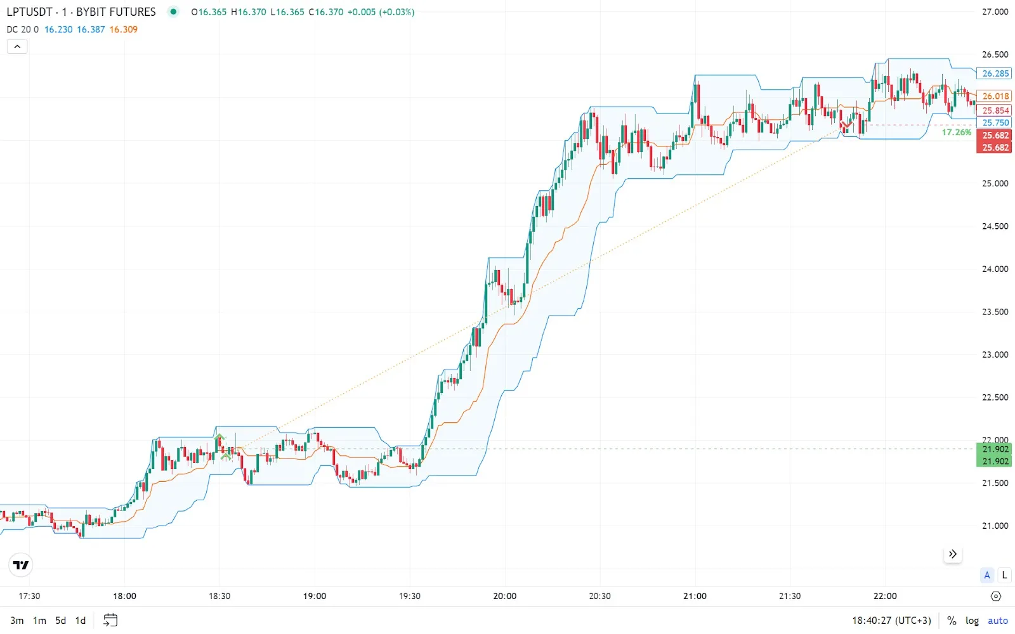1015x634 pixels.
Task: Open the go-to-date calendar icon
Action: click(110, 620)
